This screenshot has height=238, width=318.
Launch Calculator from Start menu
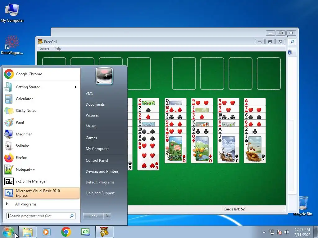(x=42, y=99)
